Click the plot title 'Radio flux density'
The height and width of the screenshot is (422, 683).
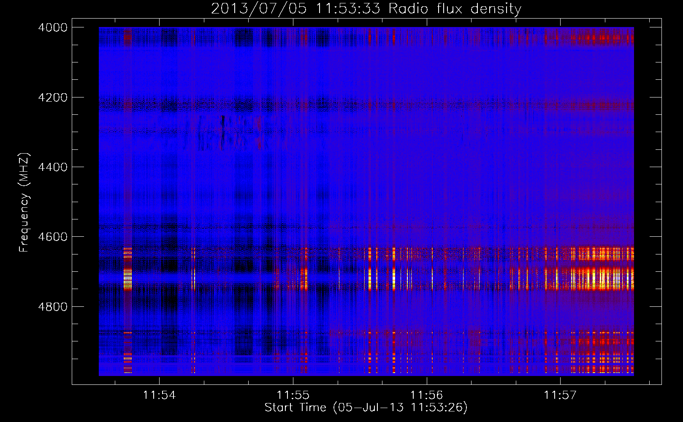click(455, 9)
